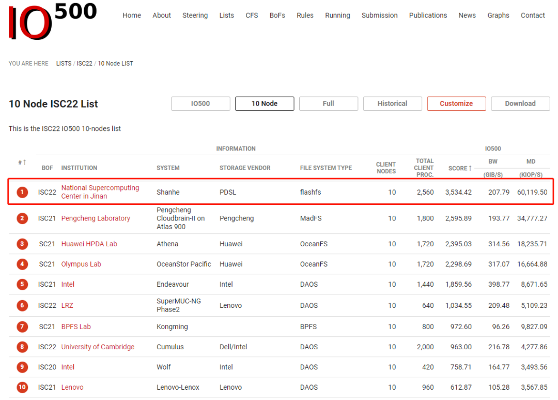Sort by rank number column header

[22, 162]
